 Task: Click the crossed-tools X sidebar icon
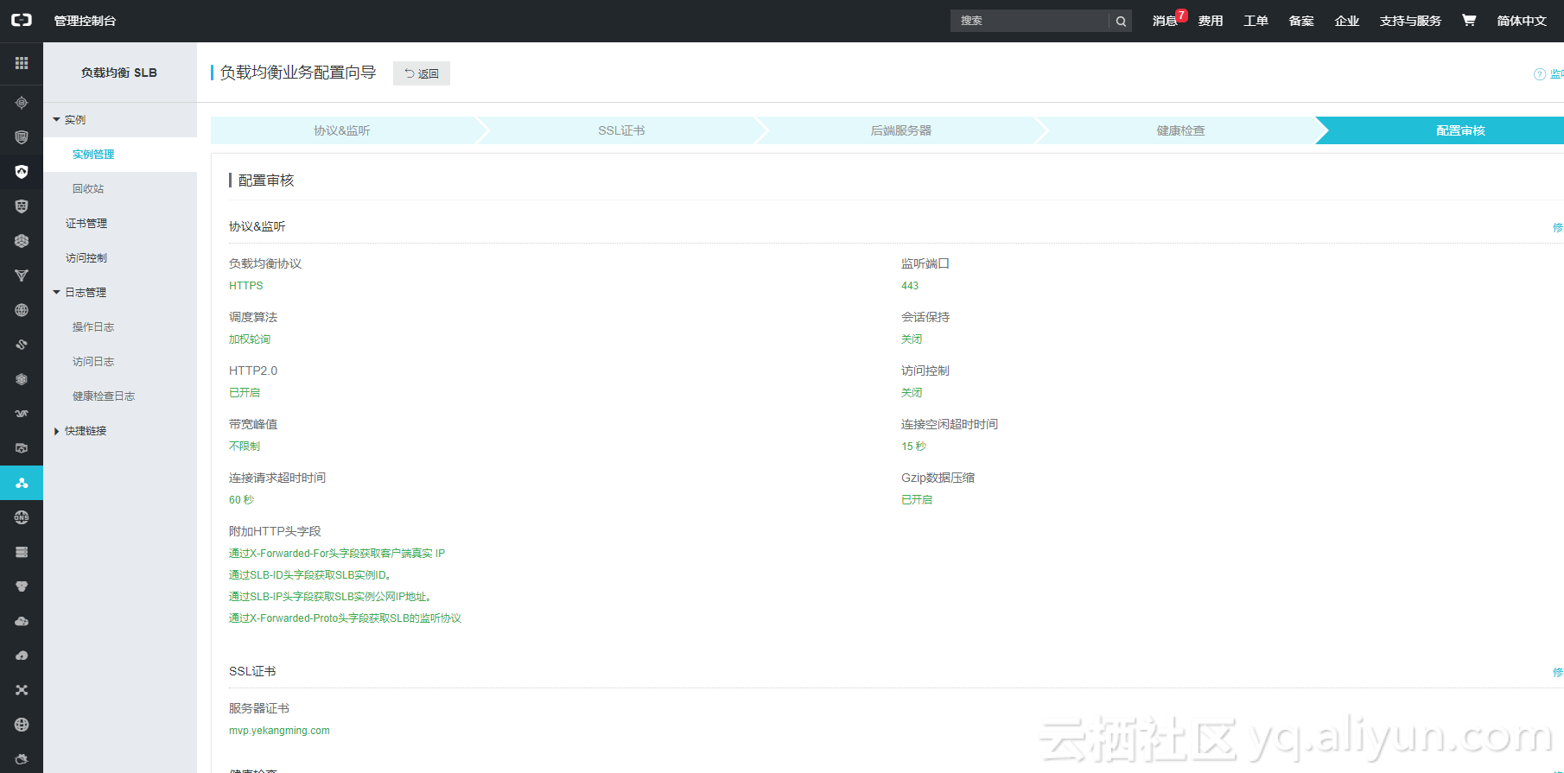22,690
